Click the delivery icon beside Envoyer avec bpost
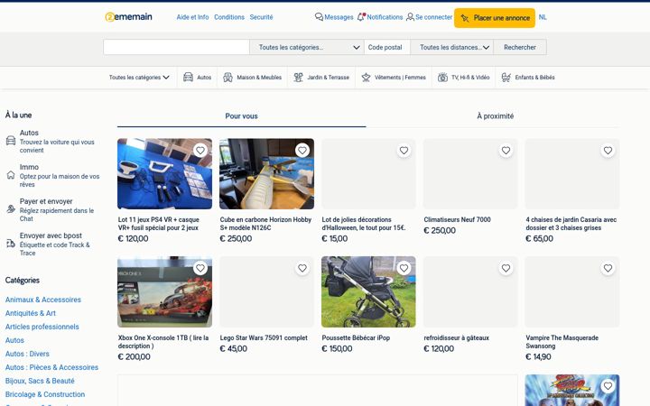 point(11,244)
